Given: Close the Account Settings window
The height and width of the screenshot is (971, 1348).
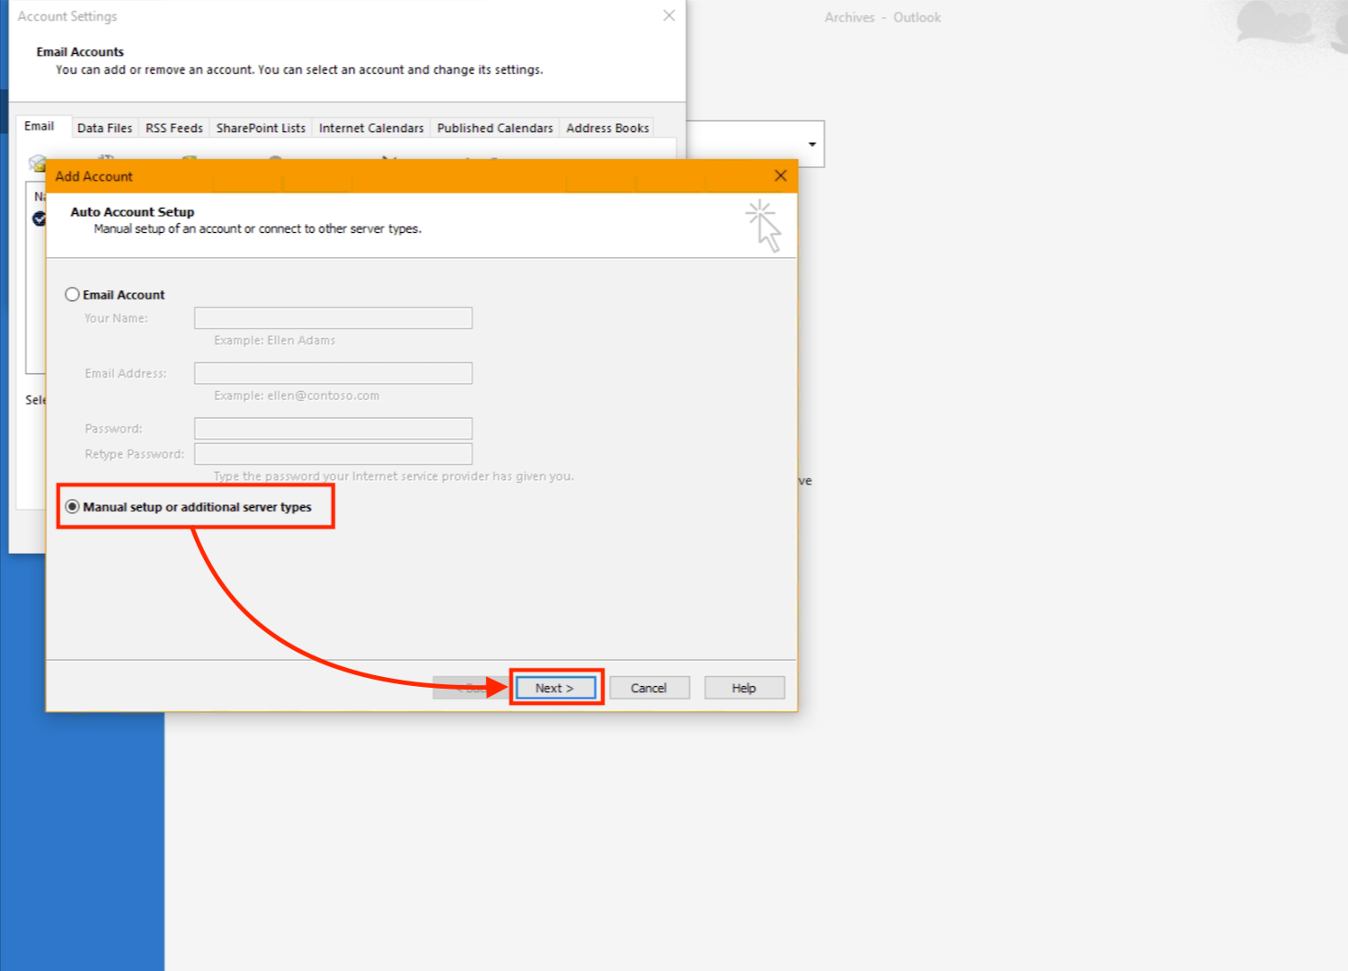Looking at the screenshot, I should (x=669, y=16).
